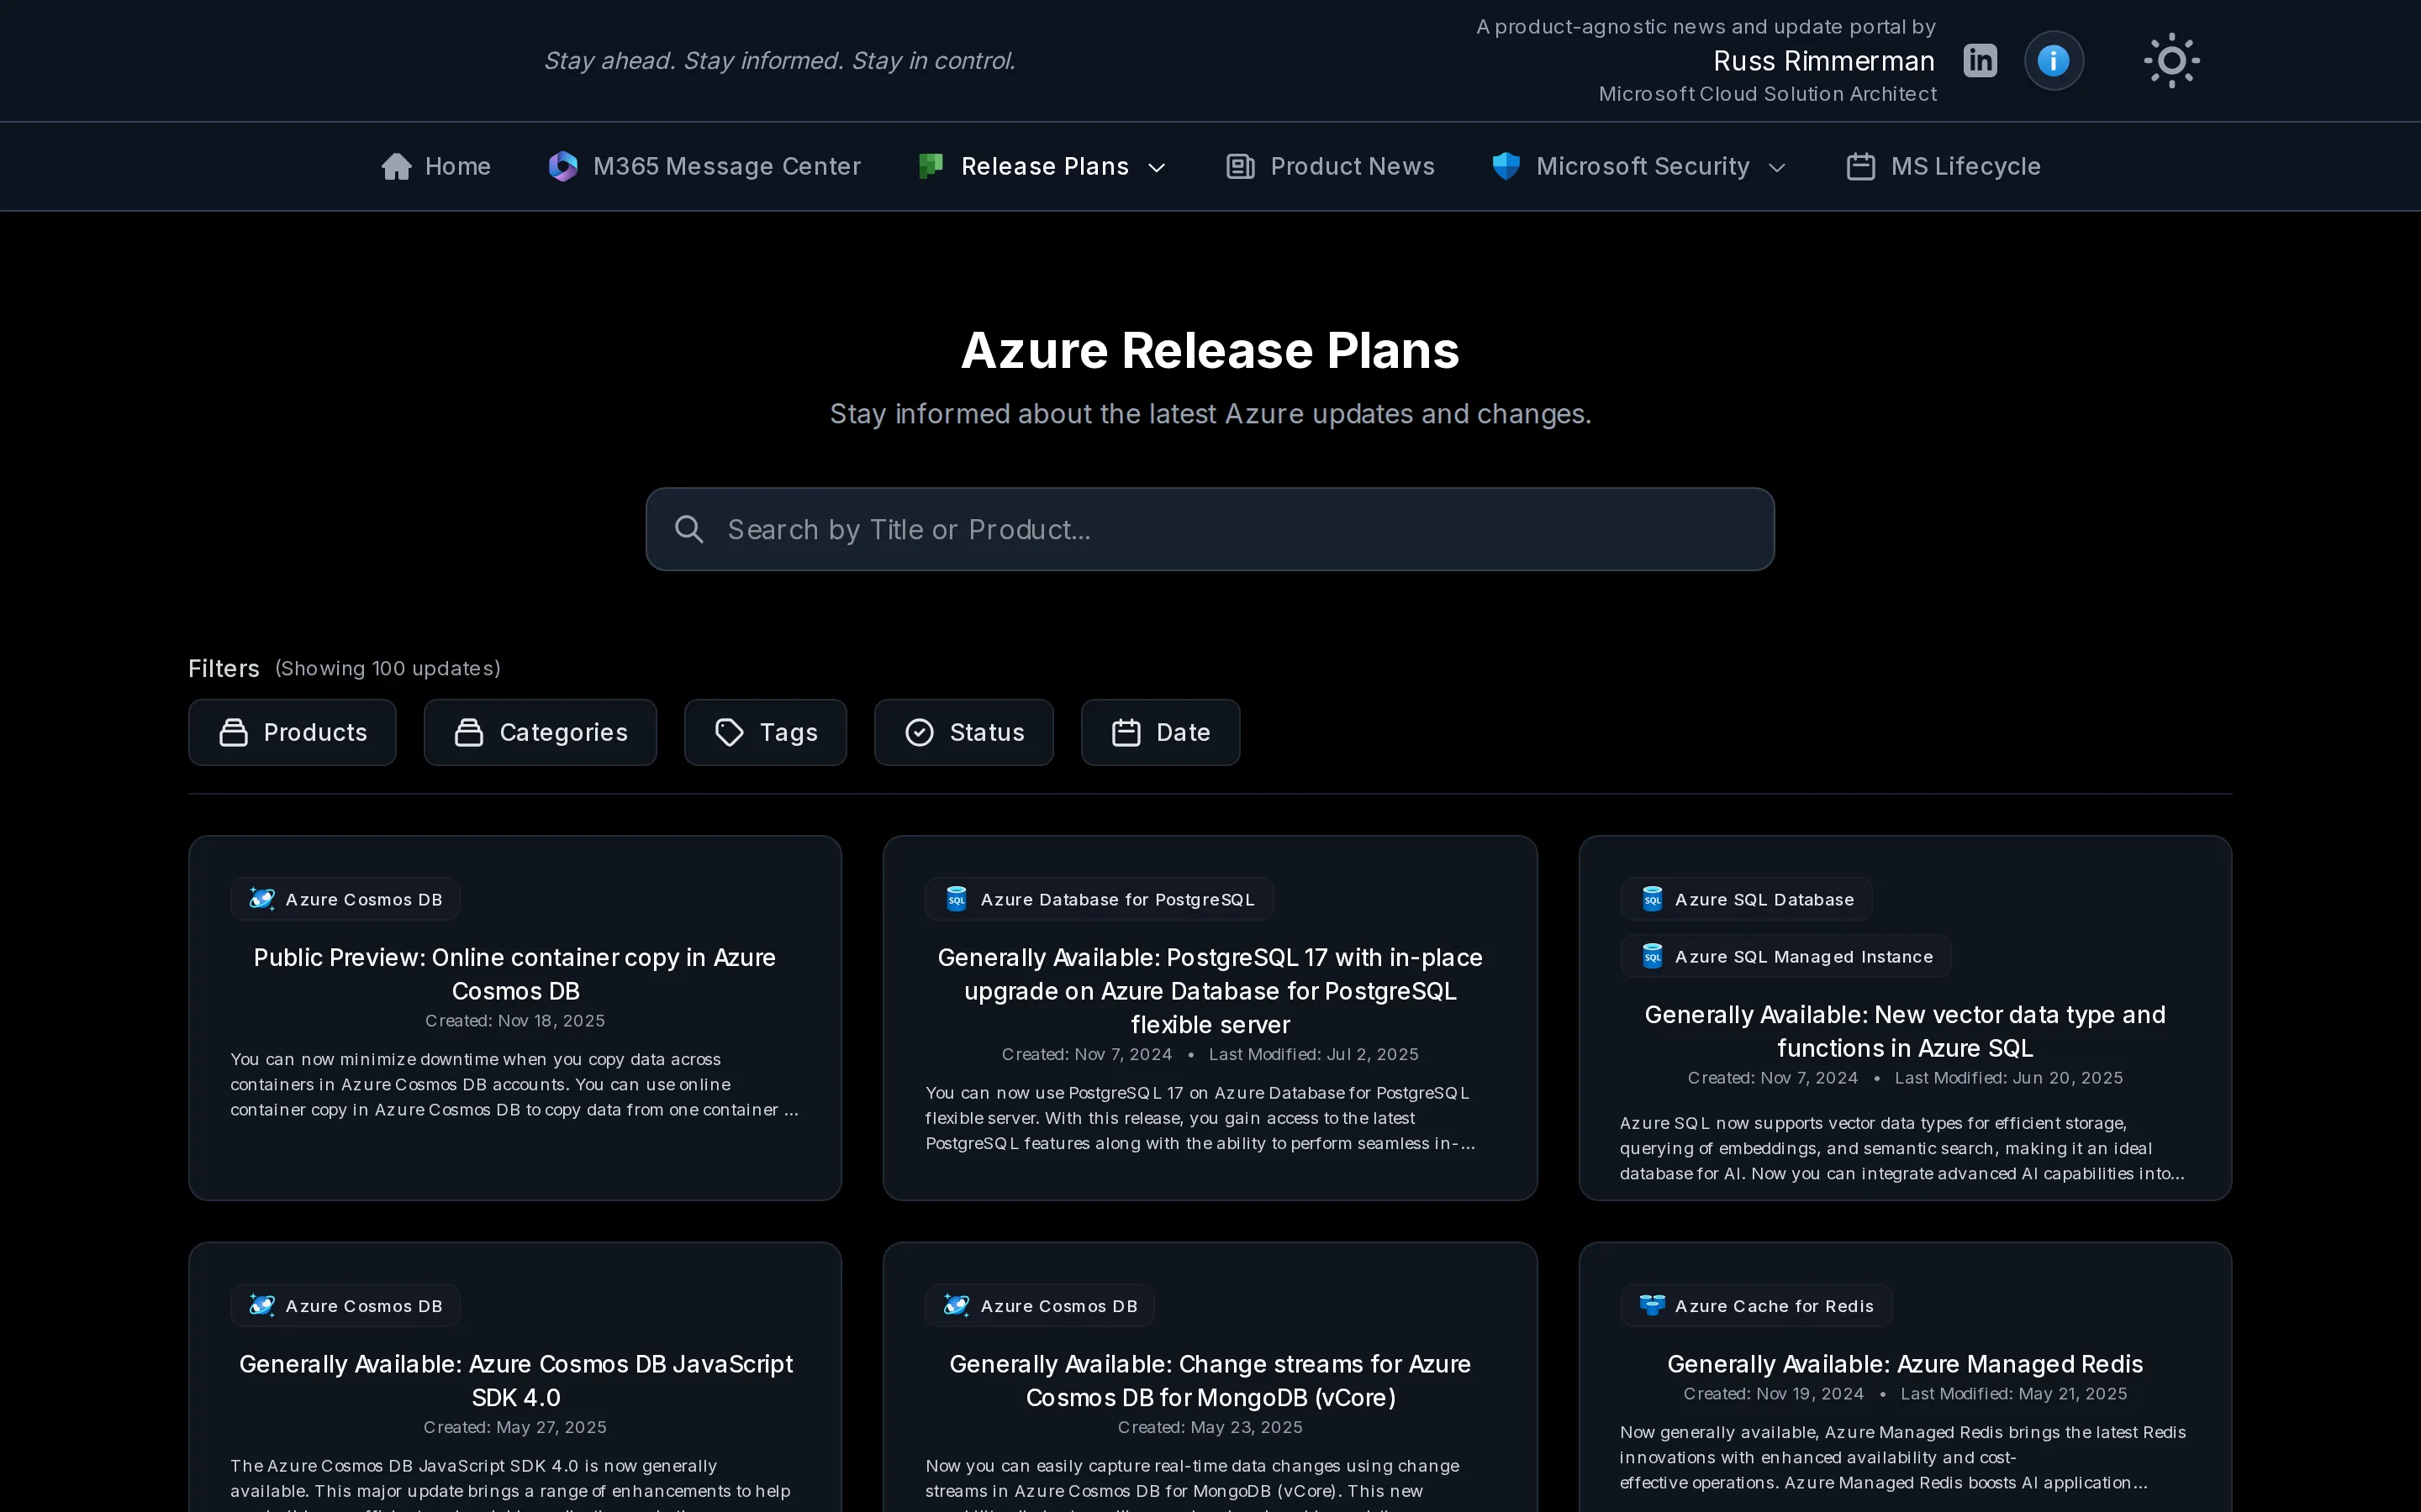Click Azure Cosmos DB tag on Change streams card

pos(1039,1305)
